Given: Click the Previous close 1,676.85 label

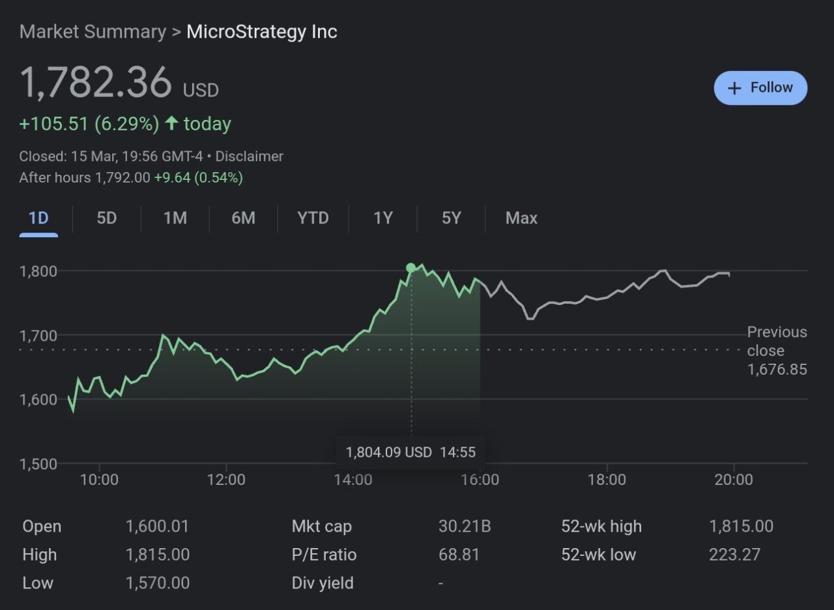Looking at the screenshot, I should point(777,351).
